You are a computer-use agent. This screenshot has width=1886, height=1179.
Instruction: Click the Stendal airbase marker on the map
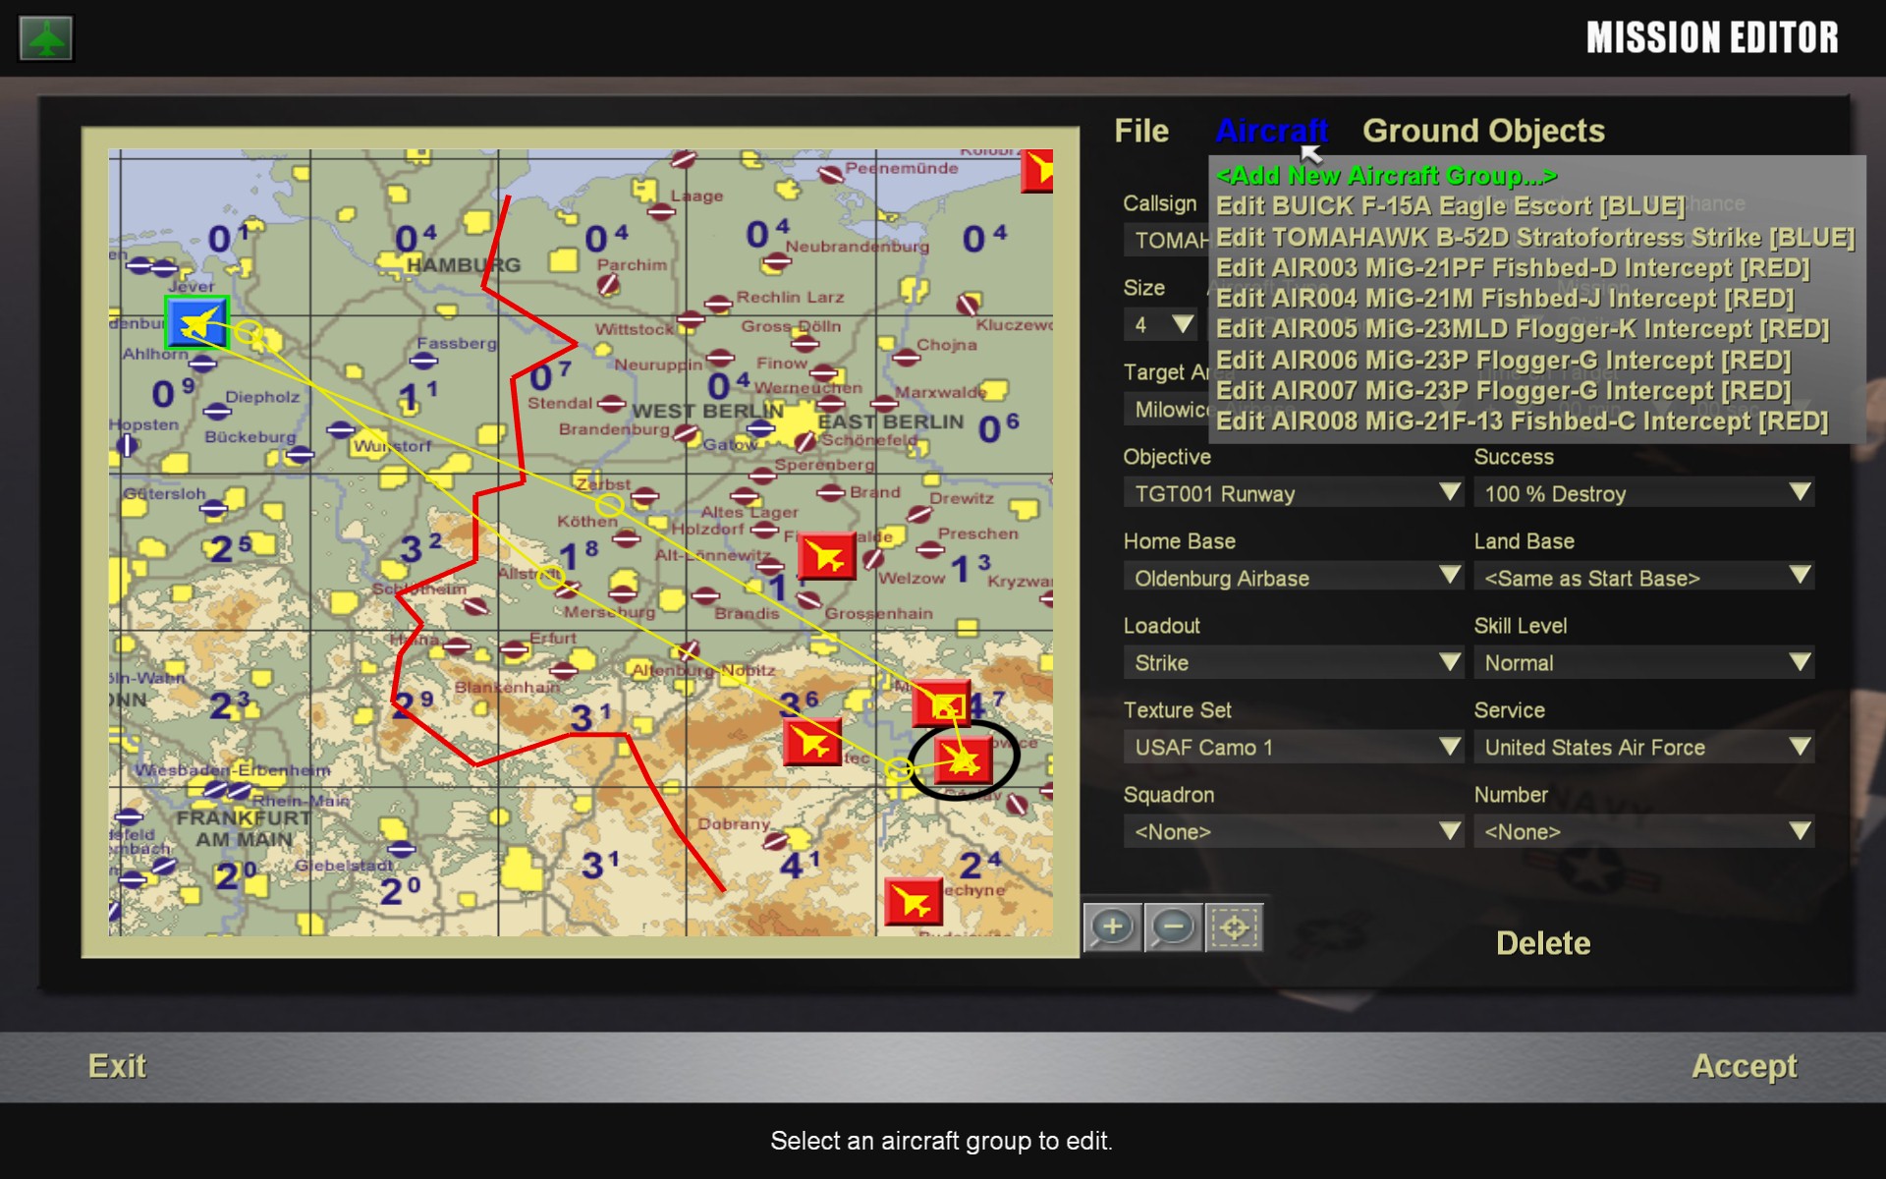[x=611, y=404]
